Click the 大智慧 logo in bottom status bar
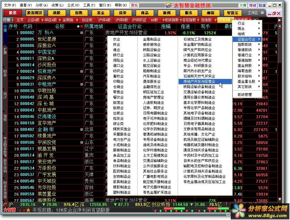 [x=9, y=210]
